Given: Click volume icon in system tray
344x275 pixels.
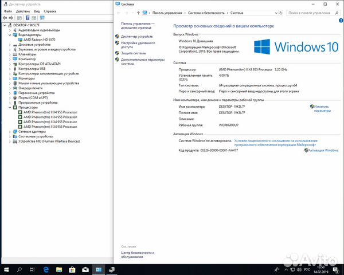Looking at the screenshot, I should point(299,269).
